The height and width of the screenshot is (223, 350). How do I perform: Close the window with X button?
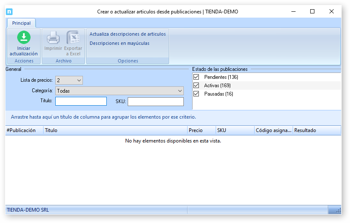pyautogui.click(x=332, y=12)
